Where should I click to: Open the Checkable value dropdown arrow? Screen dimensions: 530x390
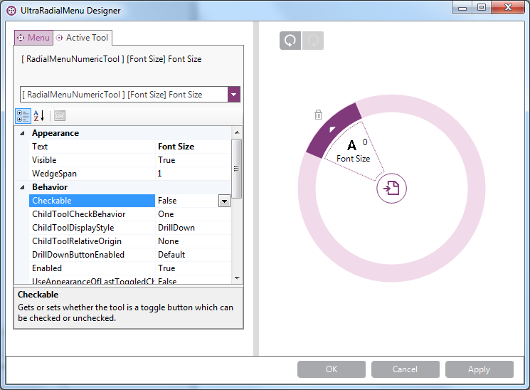[224, 201]
